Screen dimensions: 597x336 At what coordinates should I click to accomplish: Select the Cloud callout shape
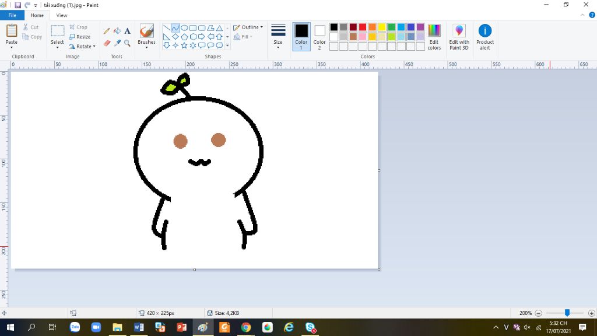tap(219, 45)
